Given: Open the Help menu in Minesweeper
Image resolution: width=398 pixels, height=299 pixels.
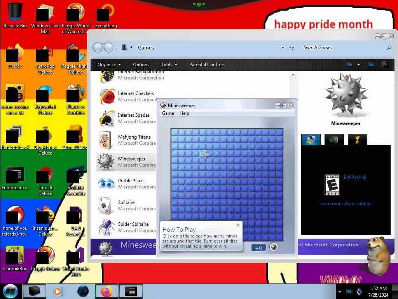Looking at the screenshot, I should click(x=184, y=113).
